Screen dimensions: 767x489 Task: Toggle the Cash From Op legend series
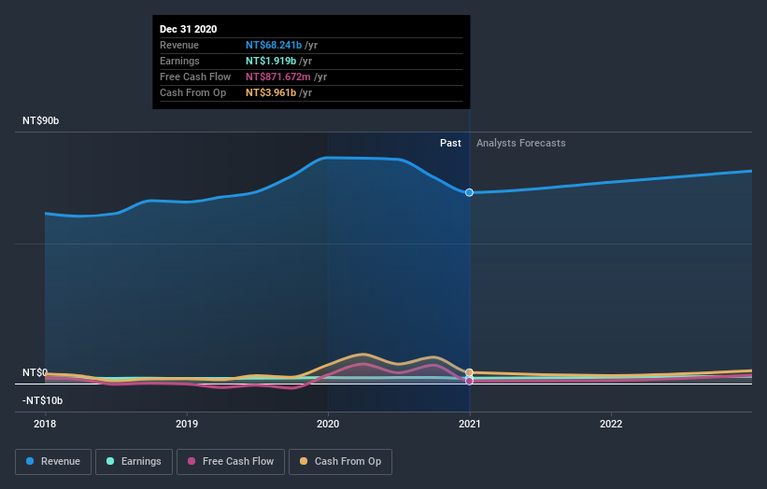(340, 462)
